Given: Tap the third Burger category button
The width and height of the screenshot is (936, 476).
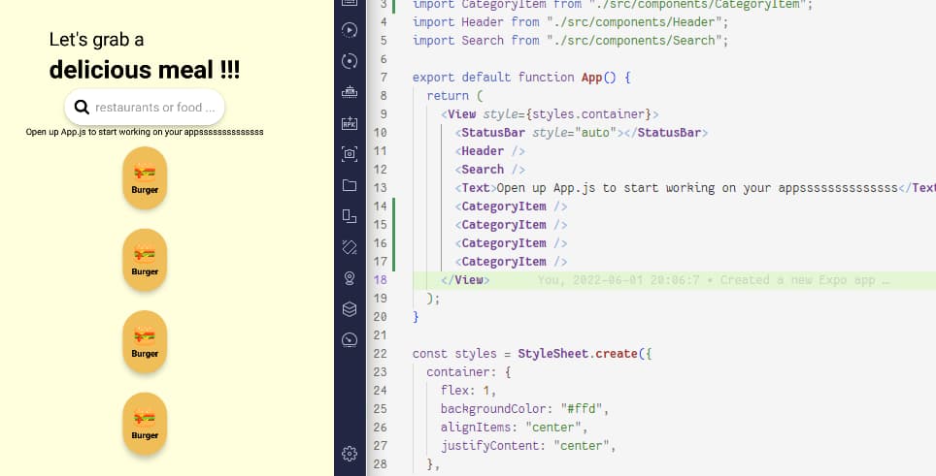Looking at the screenshot, I should [x=145, y=341].
